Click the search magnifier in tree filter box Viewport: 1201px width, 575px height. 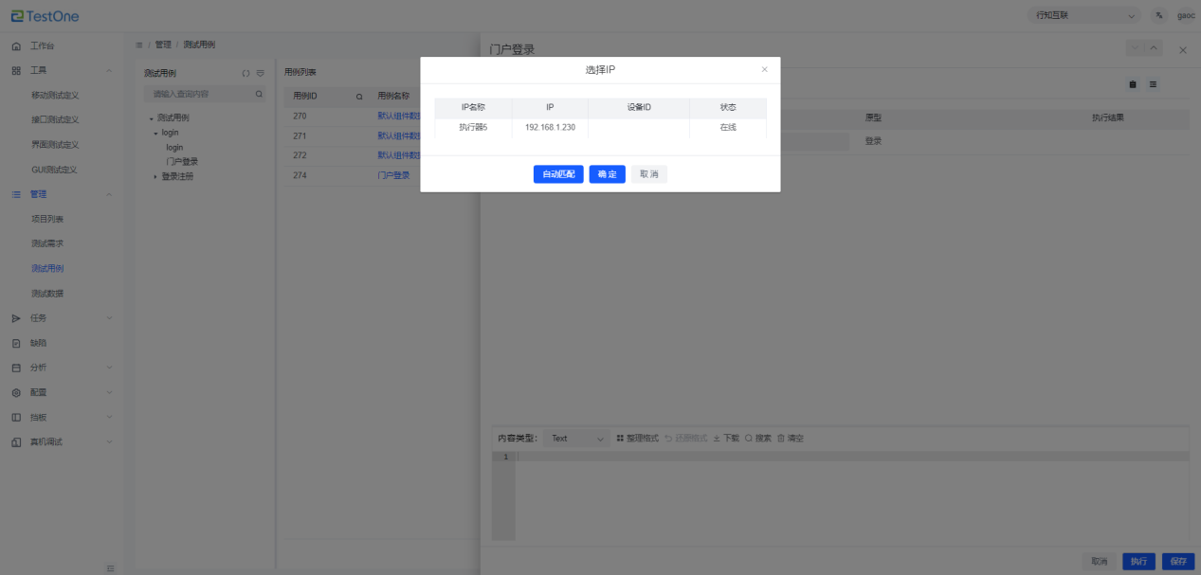[259, 94]
